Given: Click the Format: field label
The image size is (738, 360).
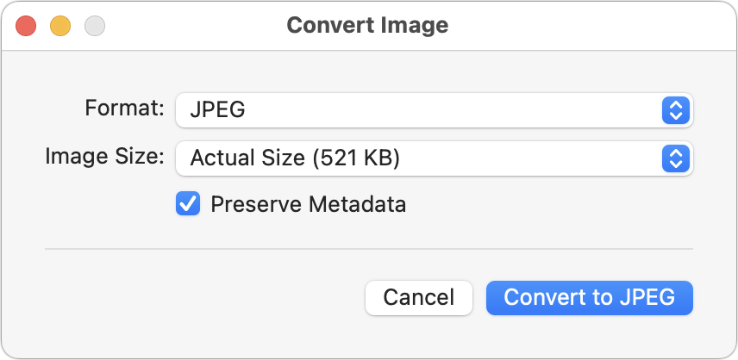Looking at the screenshot, I should 124,109.
